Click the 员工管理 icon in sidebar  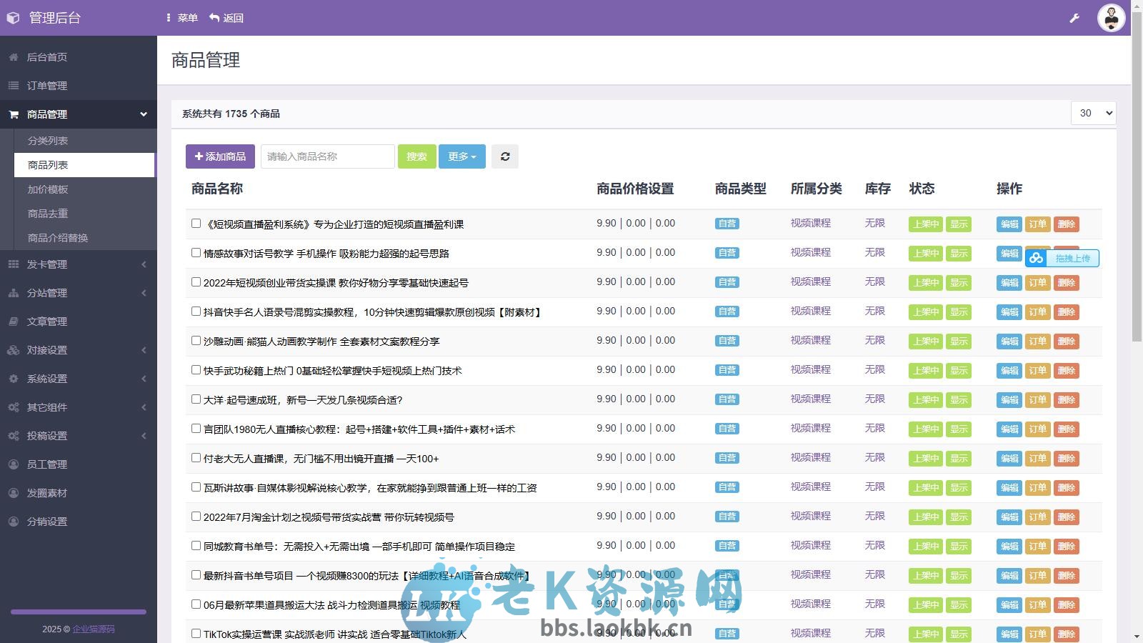point(13,464)
